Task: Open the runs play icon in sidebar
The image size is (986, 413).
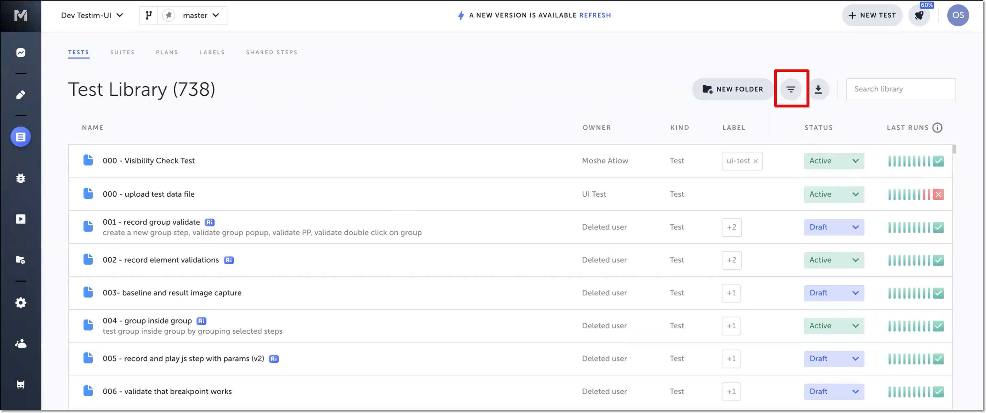Action: [21, 219]
